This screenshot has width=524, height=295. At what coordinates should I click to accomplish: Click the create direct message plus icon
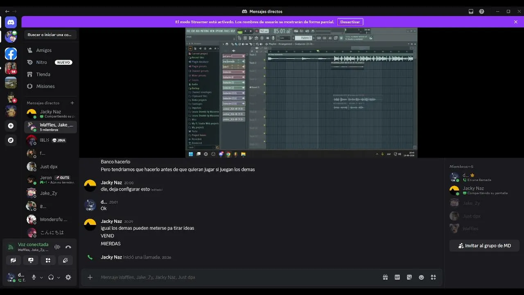coord(72,103)
